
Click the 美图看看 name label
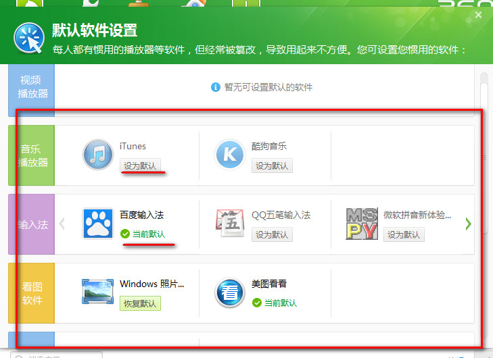point(269,284)
